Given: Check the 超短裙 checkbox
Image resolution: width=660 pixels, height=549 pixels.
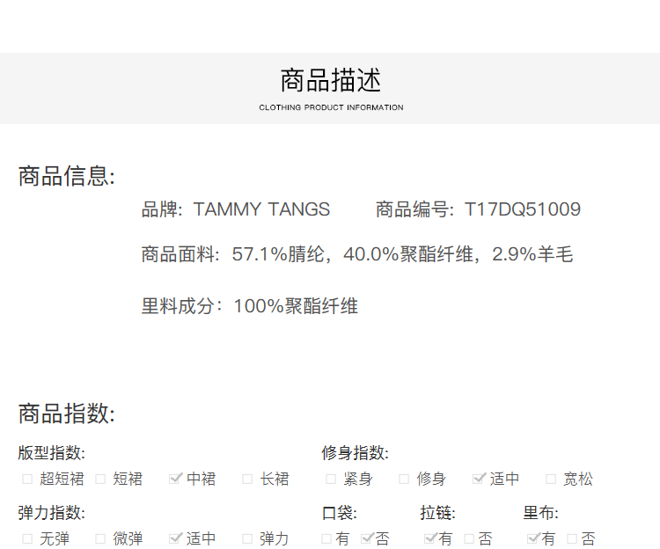Looking at the screenshot, I should point(27,479).
